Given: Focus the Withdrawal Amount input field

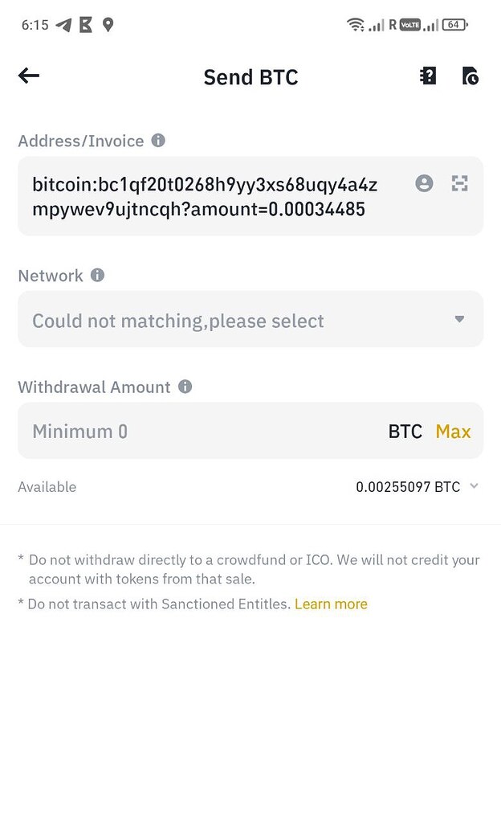Looking at the screenshot, I should pos(201,432).
